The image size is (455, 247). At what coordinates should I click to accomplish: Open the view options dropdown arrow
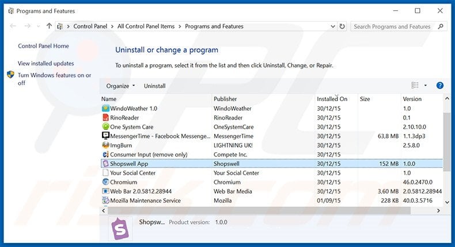point(426,86)
